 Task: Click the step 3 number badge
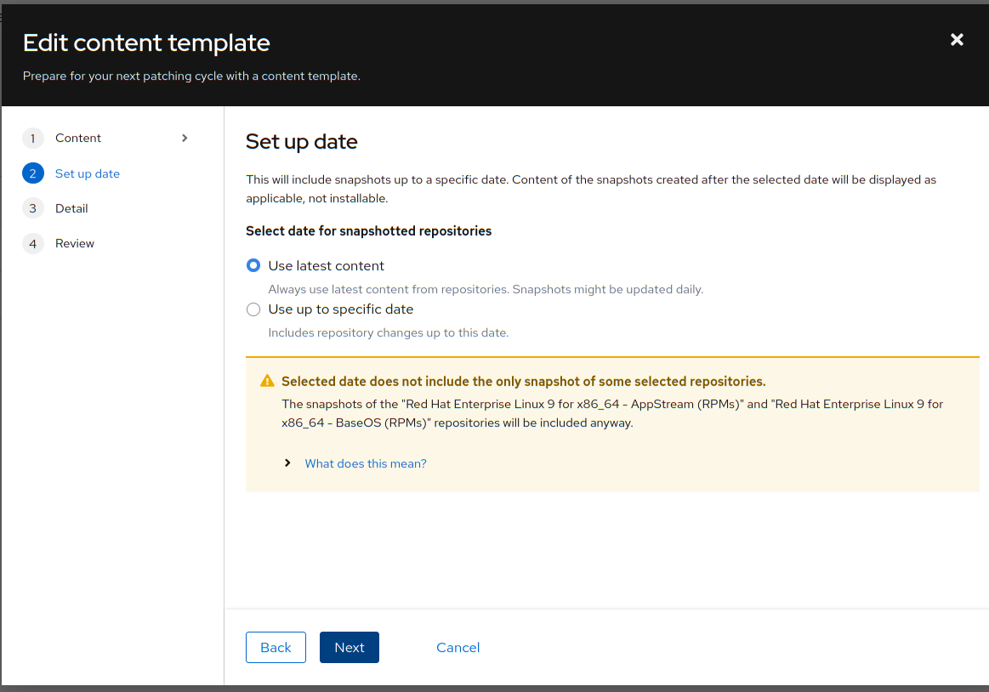click(33, 208)
